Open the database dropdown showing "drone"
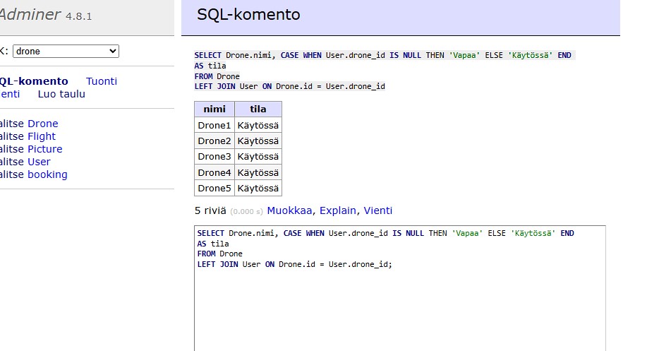 tap(66, 51)
